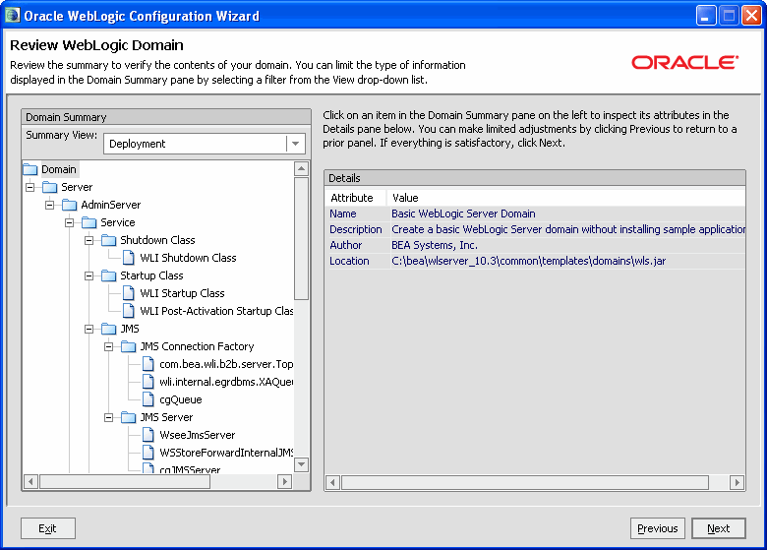Click the com.bea.wli.b2b.server document icon
Viewport: 767px width, 550px height.
pyautogui.click(x=148, y=364)
